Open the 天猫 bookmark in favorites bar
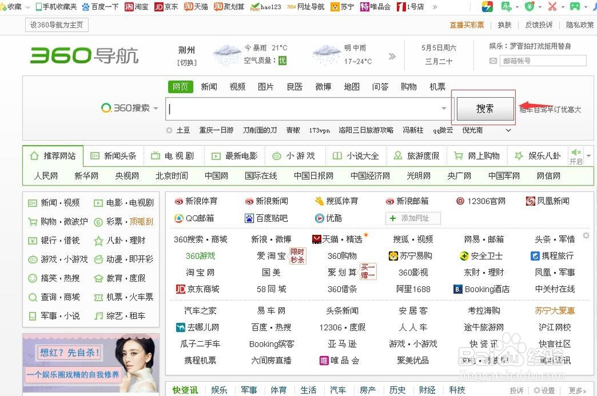This screenshot has height=396, width=597. 196,7
